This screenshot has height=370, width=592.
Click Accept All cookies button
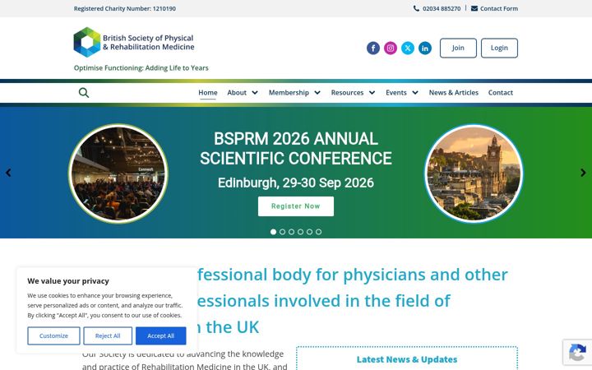161,335
